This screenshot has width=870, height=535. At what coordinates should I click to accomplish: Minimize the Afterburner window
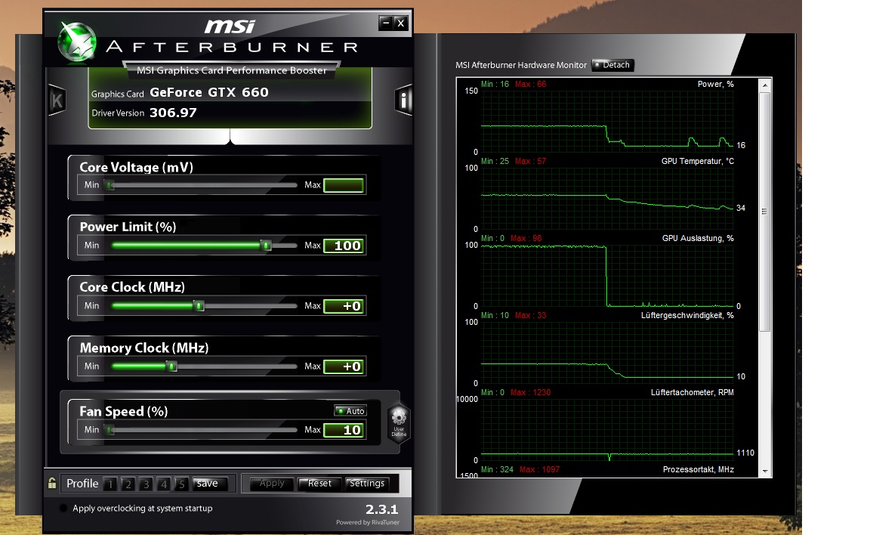386,23
